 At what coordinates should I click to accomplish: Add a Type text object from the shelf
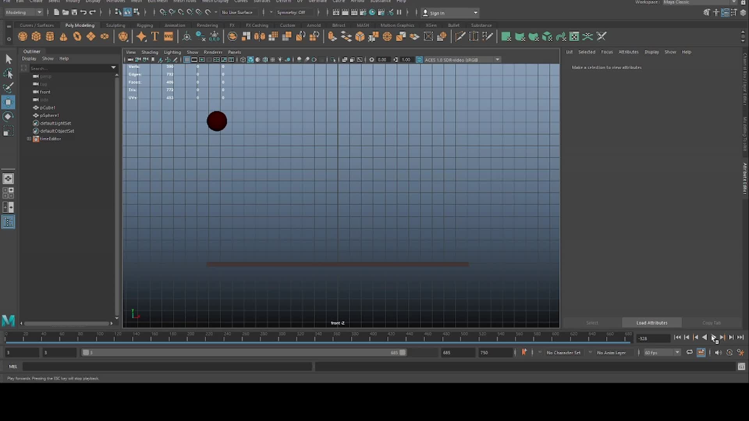click(154, 36)
